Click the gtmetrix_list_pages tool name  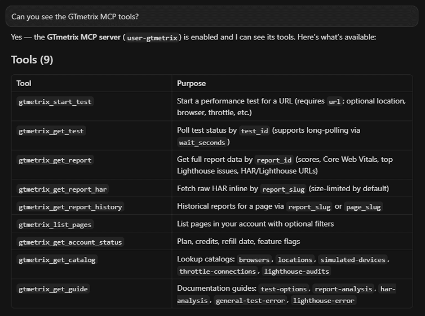click(x=55, y=224)
